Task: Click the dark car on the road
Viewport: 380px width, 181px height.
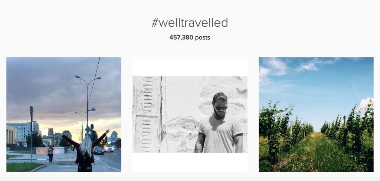Action: [98, 151]
